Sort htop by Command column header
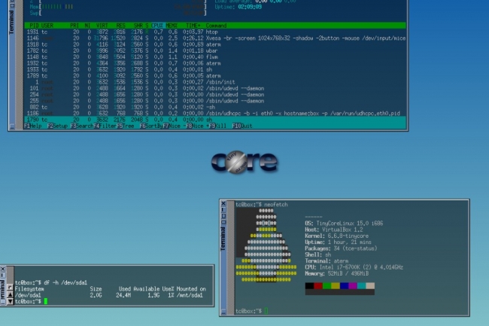Image resolution: width=489 pixels, height=326 pixels. click(216, 26)
